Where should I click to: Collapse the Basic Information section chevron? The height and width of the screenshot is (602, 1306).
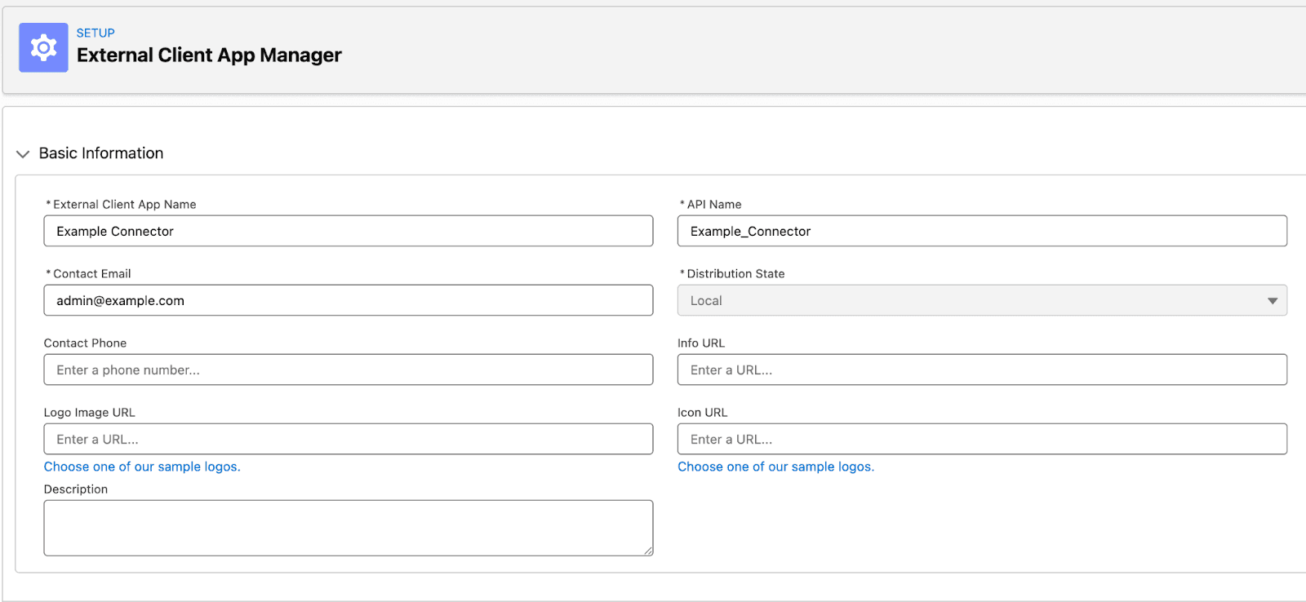click(23, 154)
